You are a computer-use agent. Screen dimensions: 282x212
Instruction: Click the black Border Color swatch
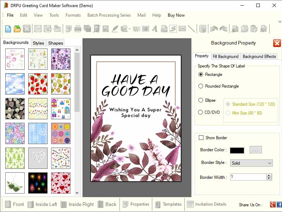click(x=237, y=150)
